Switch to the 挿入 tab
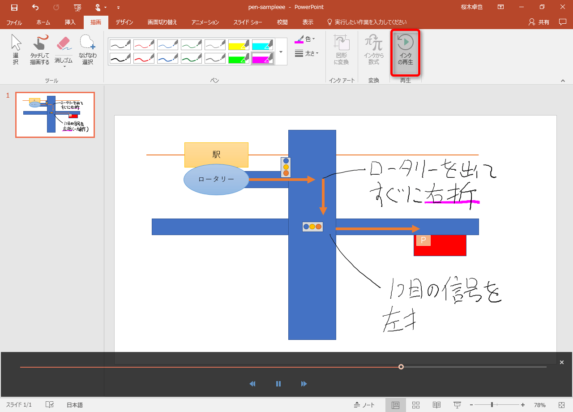 point(70,22)
